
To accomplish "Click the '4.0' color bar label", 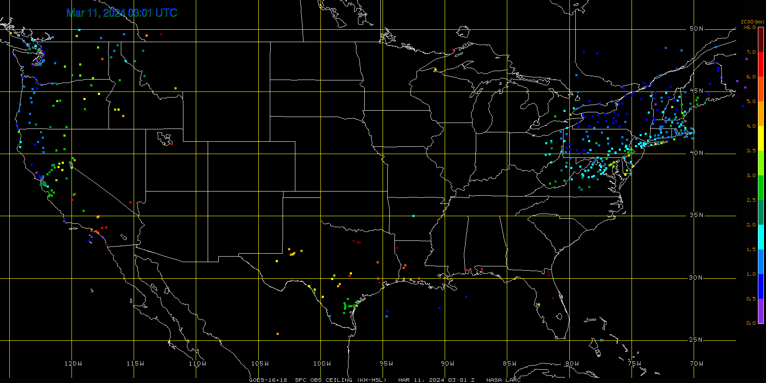I will 751,126.
